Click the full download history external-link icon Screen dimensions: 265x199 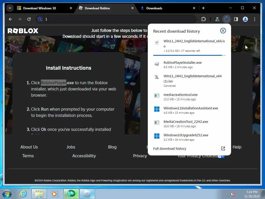click(223, 148)
